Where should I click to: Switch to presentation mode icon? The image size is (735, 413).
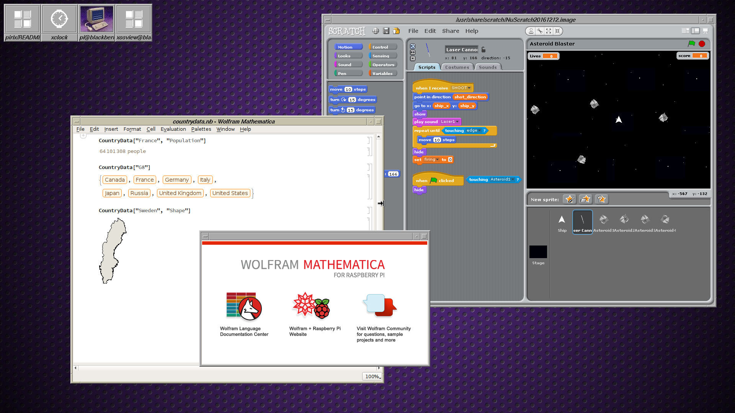tap(705, 31)
